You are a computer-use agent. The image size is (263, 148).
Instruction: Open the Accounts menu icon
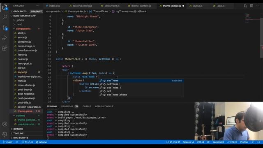tap(5, 124)
